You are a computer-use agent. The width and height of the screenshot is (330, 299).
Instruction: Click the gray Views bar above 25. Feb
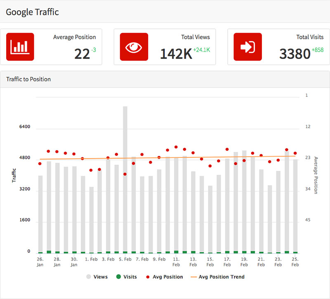[x=295, y=205]
